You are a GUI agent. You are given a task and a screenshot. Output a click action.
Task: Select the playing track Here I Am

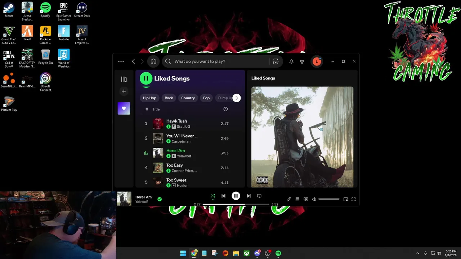(176, 151)
